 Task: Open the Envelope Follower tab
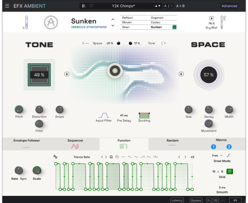[x=27, y=144]
